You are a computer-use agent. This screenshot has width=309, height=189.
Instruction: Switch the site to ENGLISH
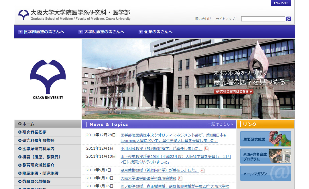[x=281, y=3]
